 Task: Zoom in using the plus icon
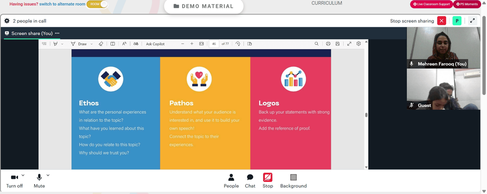click(x=191, y=44)
